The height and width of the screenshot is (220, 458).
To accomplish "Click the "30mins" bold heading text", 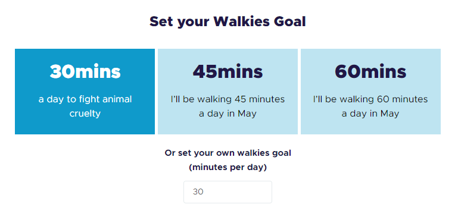I will (85, 71).
